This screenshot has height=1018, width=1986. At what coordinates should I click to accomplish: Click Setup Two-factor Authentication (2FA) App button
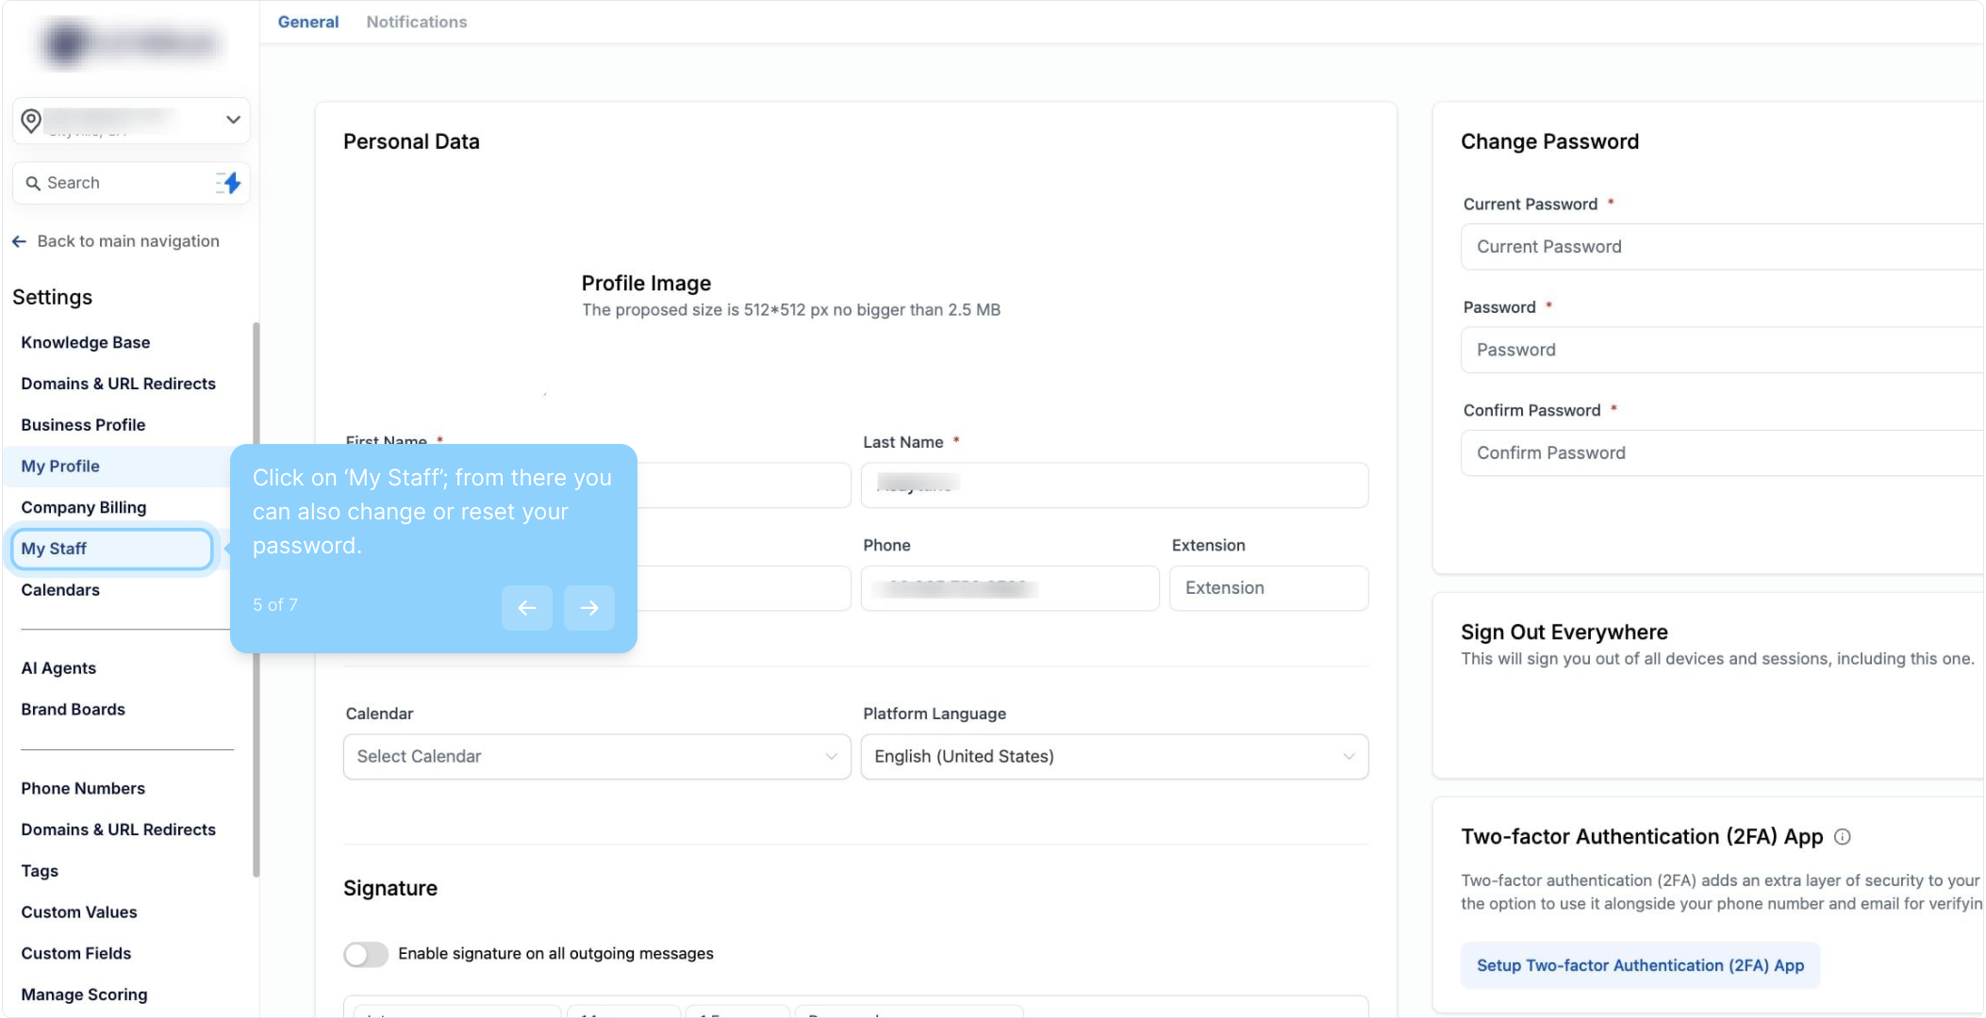pyautogui.click(x=1639, y=965)
